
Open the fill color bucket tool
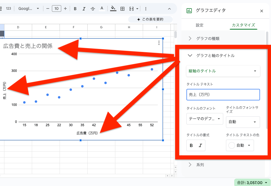pos(113,9)
